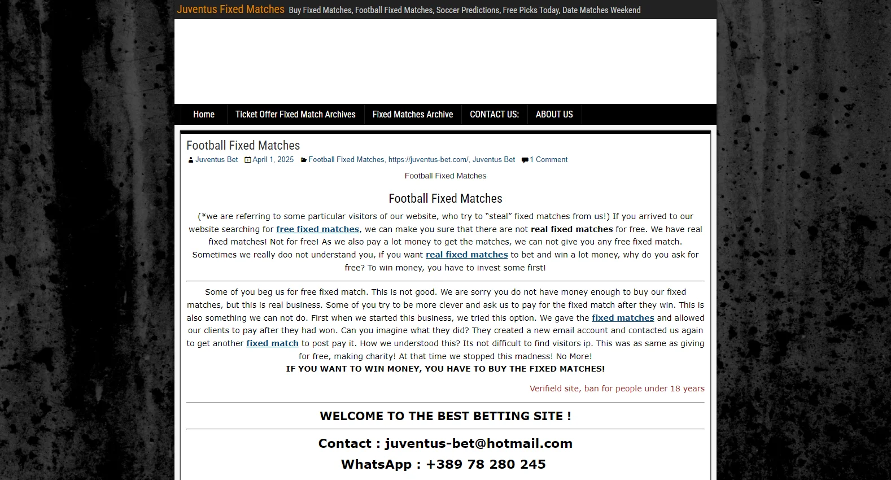Click the comment bubble icon

coord(525,160)
